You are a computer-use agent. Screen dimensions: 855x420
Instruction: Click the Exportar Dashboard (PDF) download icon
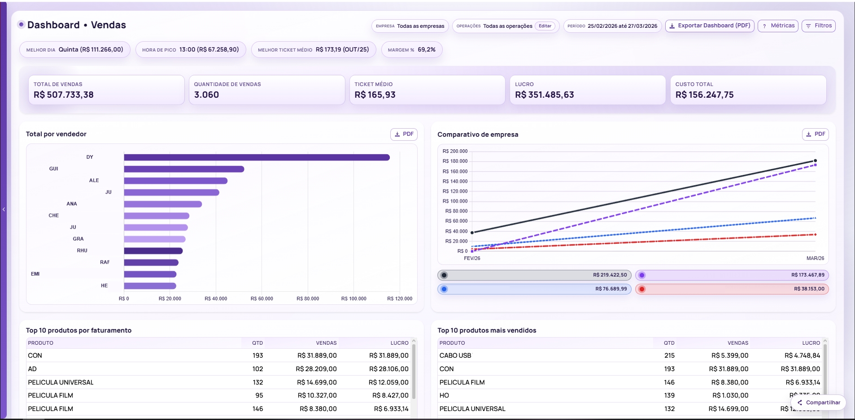tap(672, 26)
